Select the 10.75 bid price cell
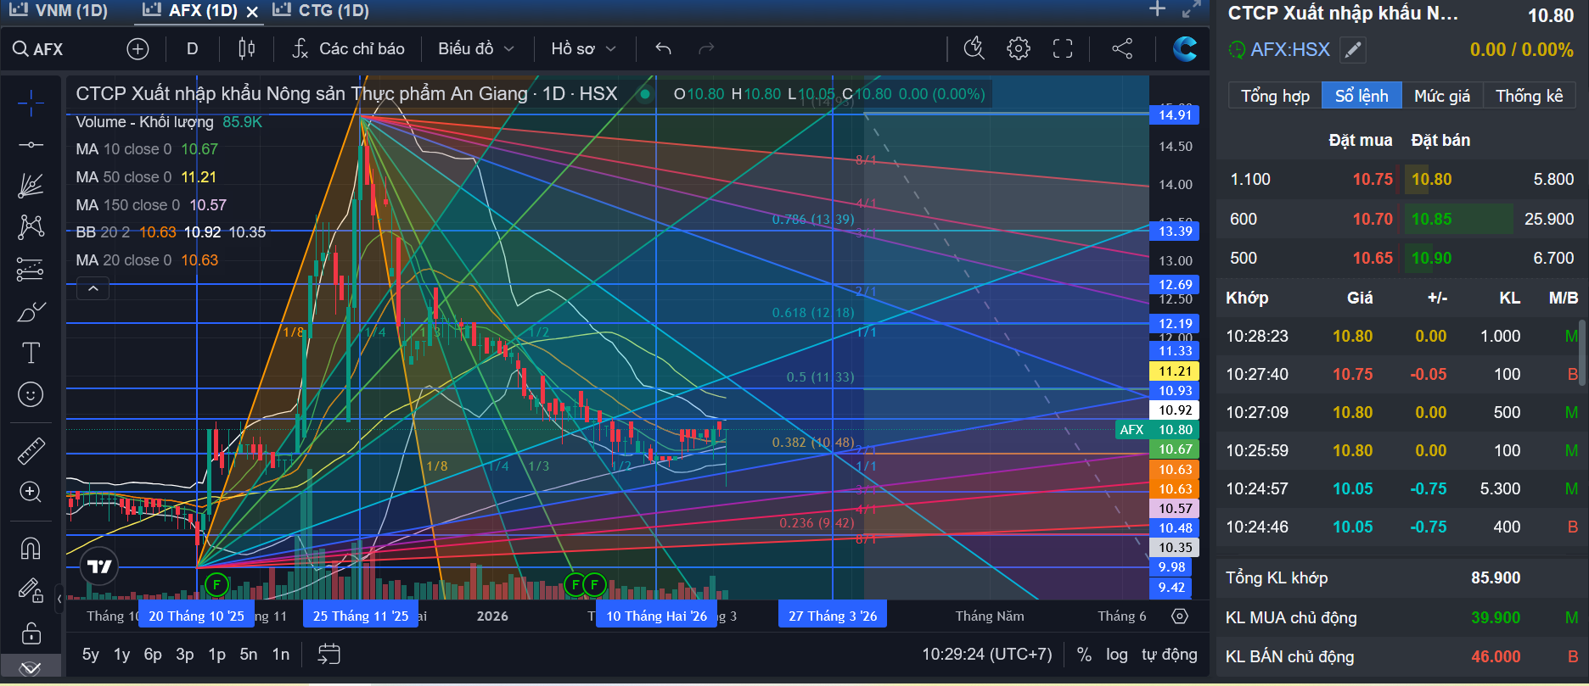Viewport: 1589px width, 686px height. coord(1373,180)
